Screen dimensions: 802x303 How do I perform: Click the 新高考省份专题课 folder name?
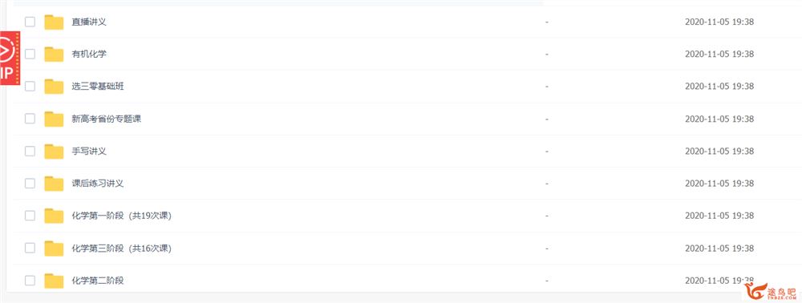click(x=107, y=119)
